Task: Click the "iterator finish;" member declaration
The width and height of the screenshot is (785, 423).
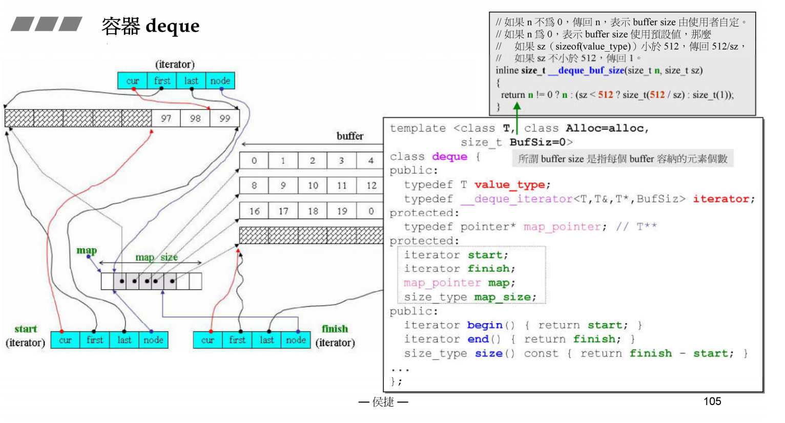Action: point(460,269)
